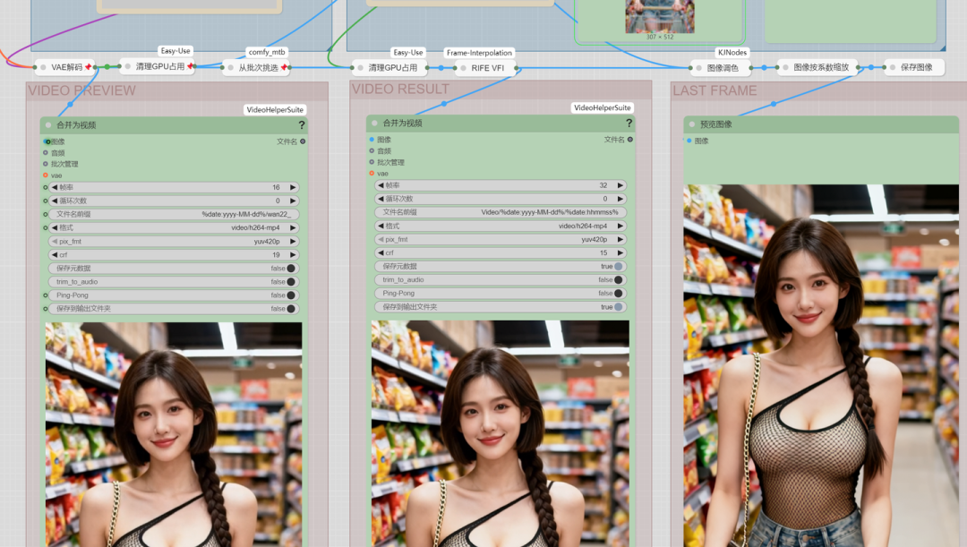Viewport: 967px width, 547px height.
Task: Open pix_fmt selector in VIDEO RESULT node
Action: point(501,240)
